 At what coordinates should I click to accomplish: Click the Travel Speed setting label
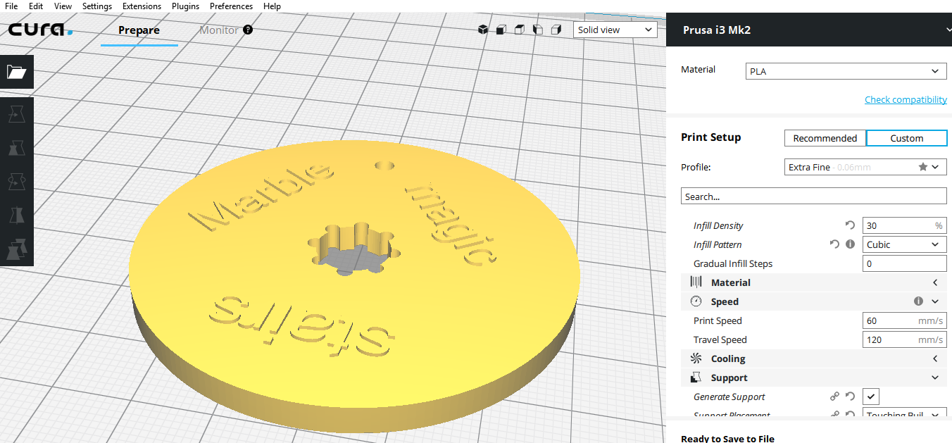pyautogui.click(x=720, y=339)
